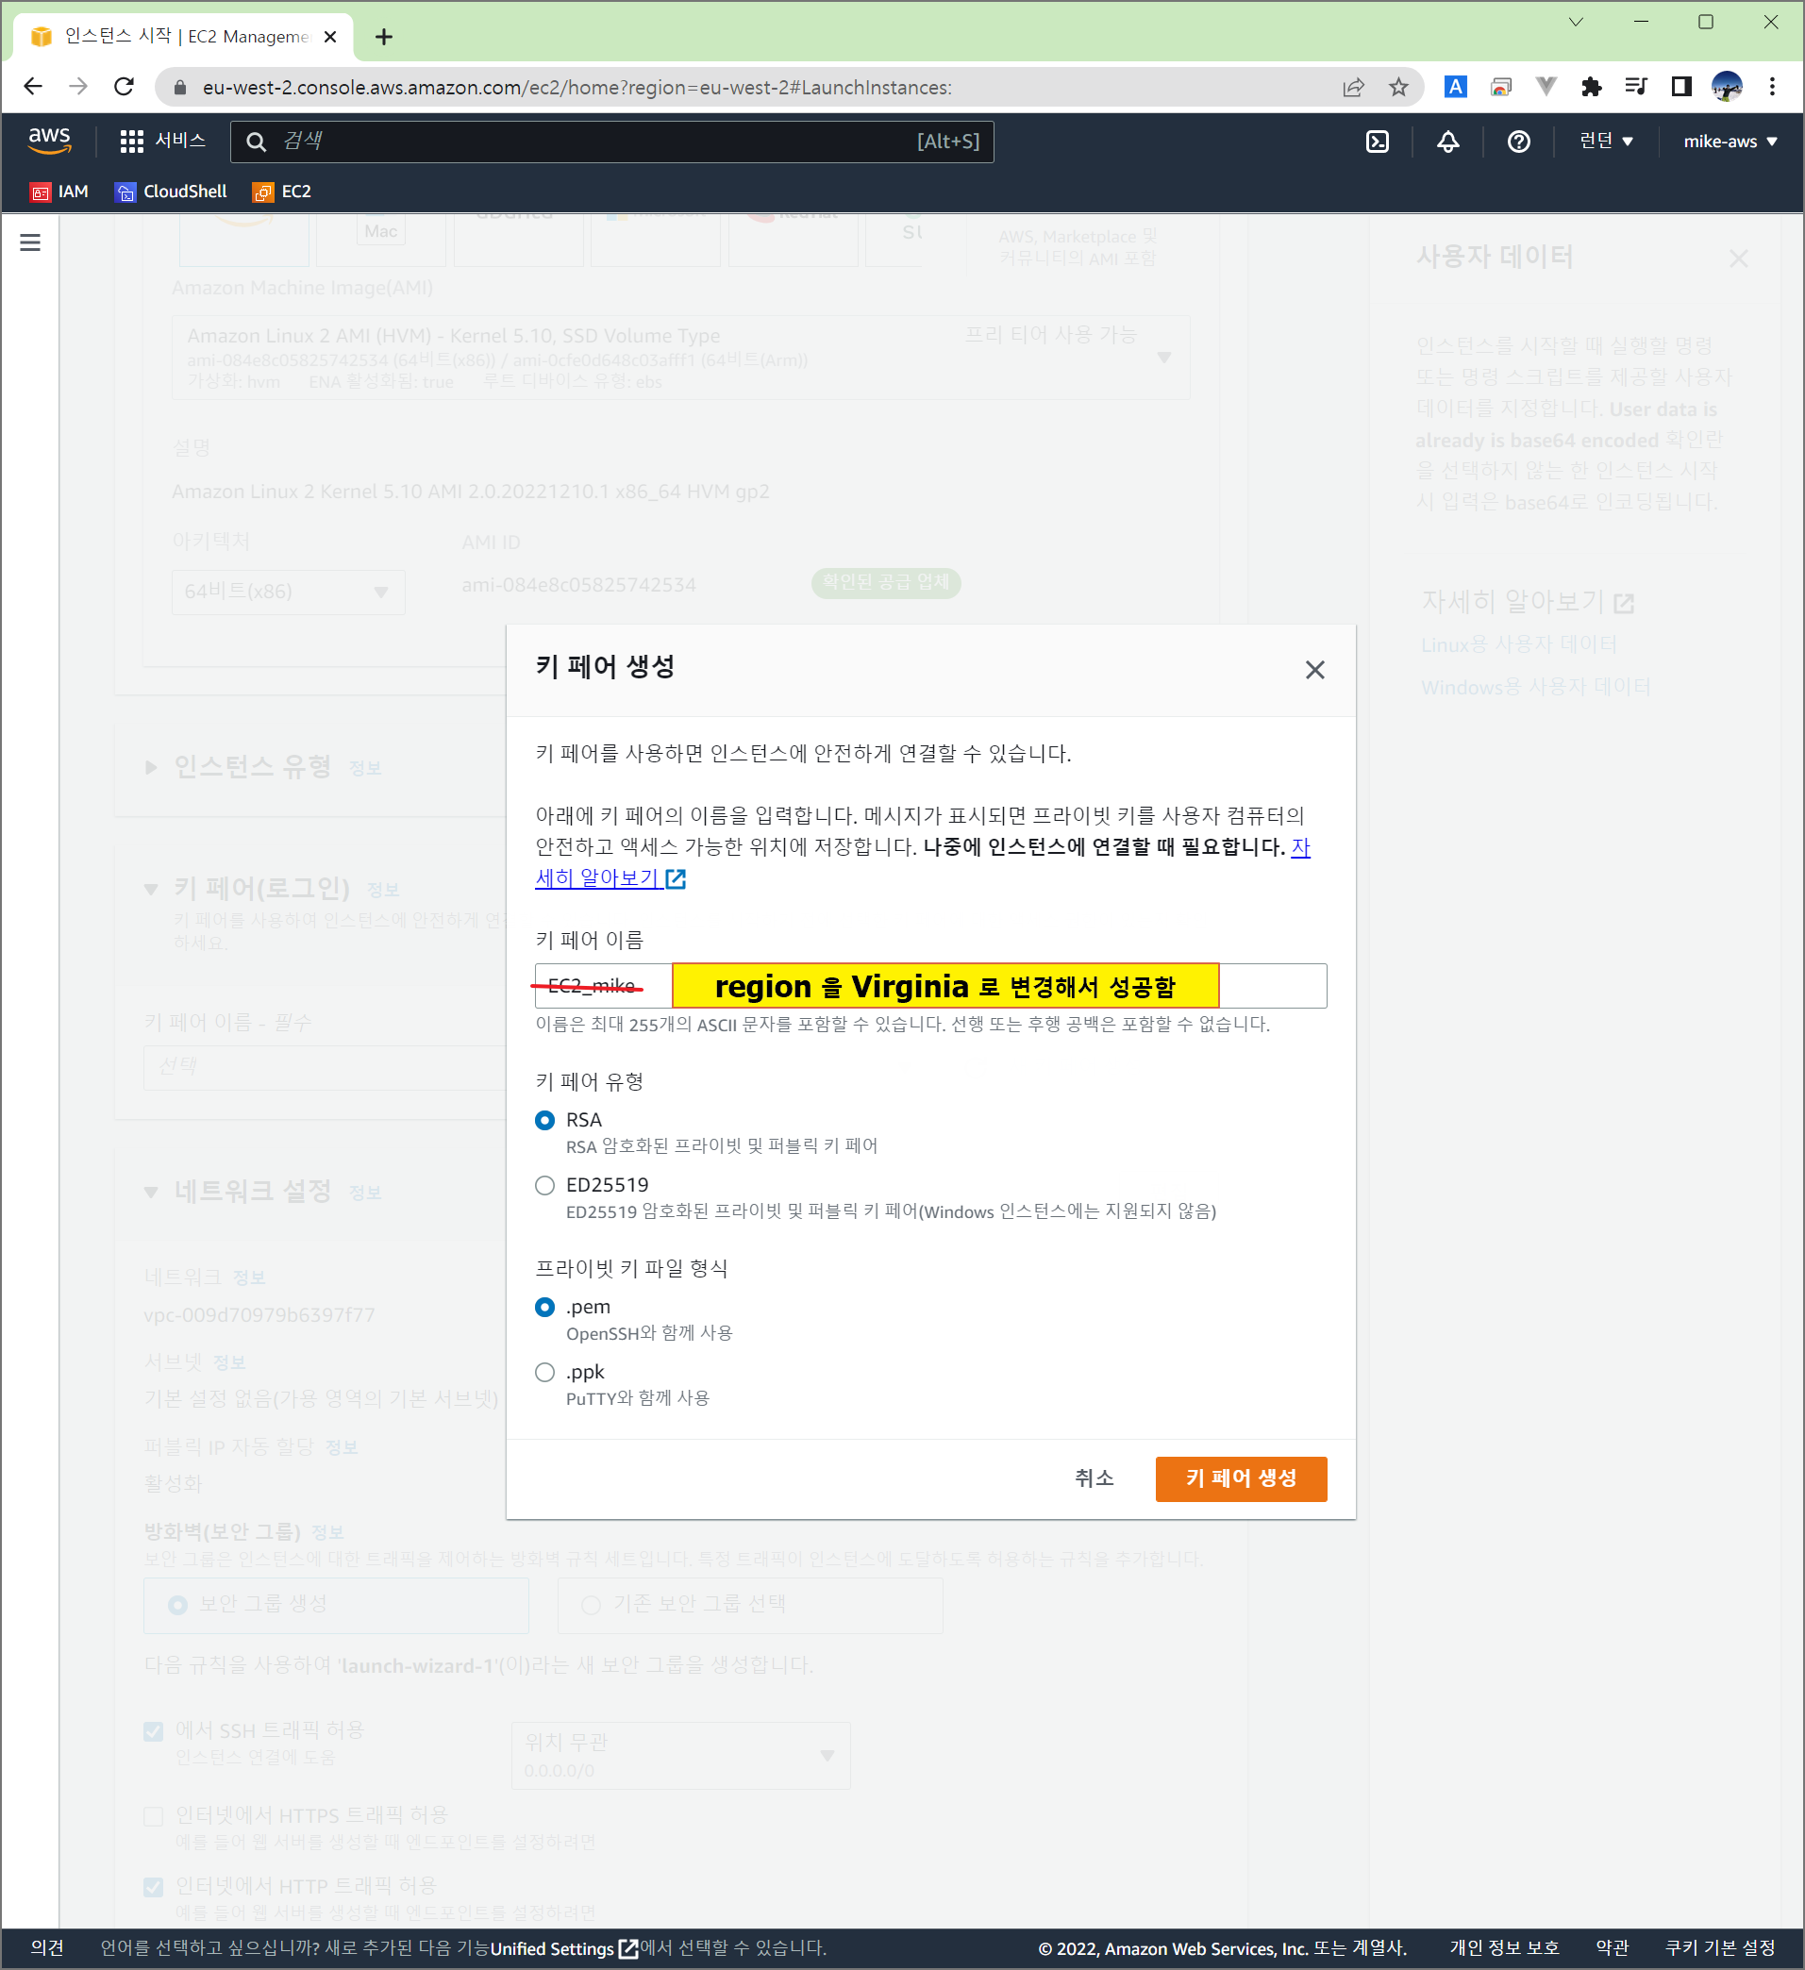Open 개인 정보 보호 footer link

click(1504, 1948)
